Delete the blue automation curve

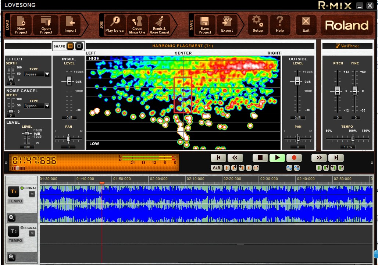tap(297, 168)
